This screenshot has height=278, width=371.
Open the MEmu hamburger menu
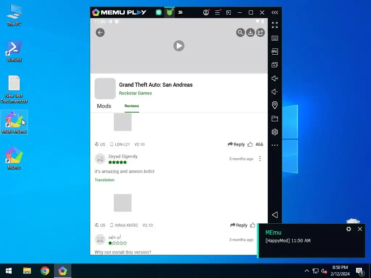pos(217,13)
